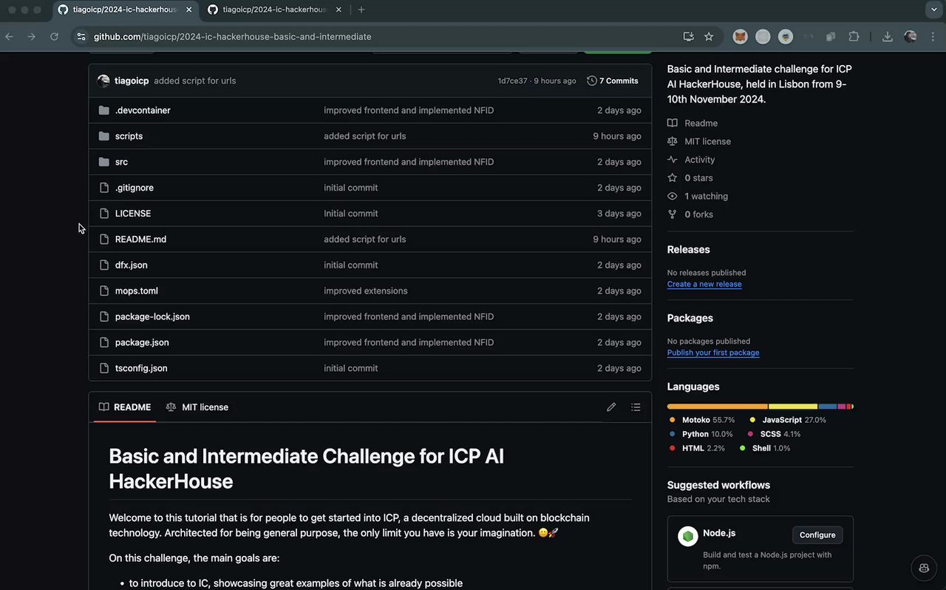
Task: Click the Packages heading link
Action: coord(690,318)
